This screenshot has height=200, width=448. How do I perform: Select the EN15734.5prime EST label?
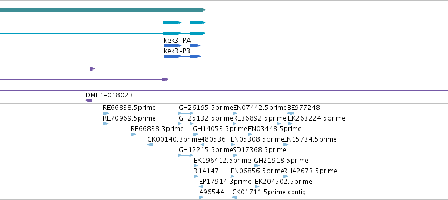pos(310,139)
